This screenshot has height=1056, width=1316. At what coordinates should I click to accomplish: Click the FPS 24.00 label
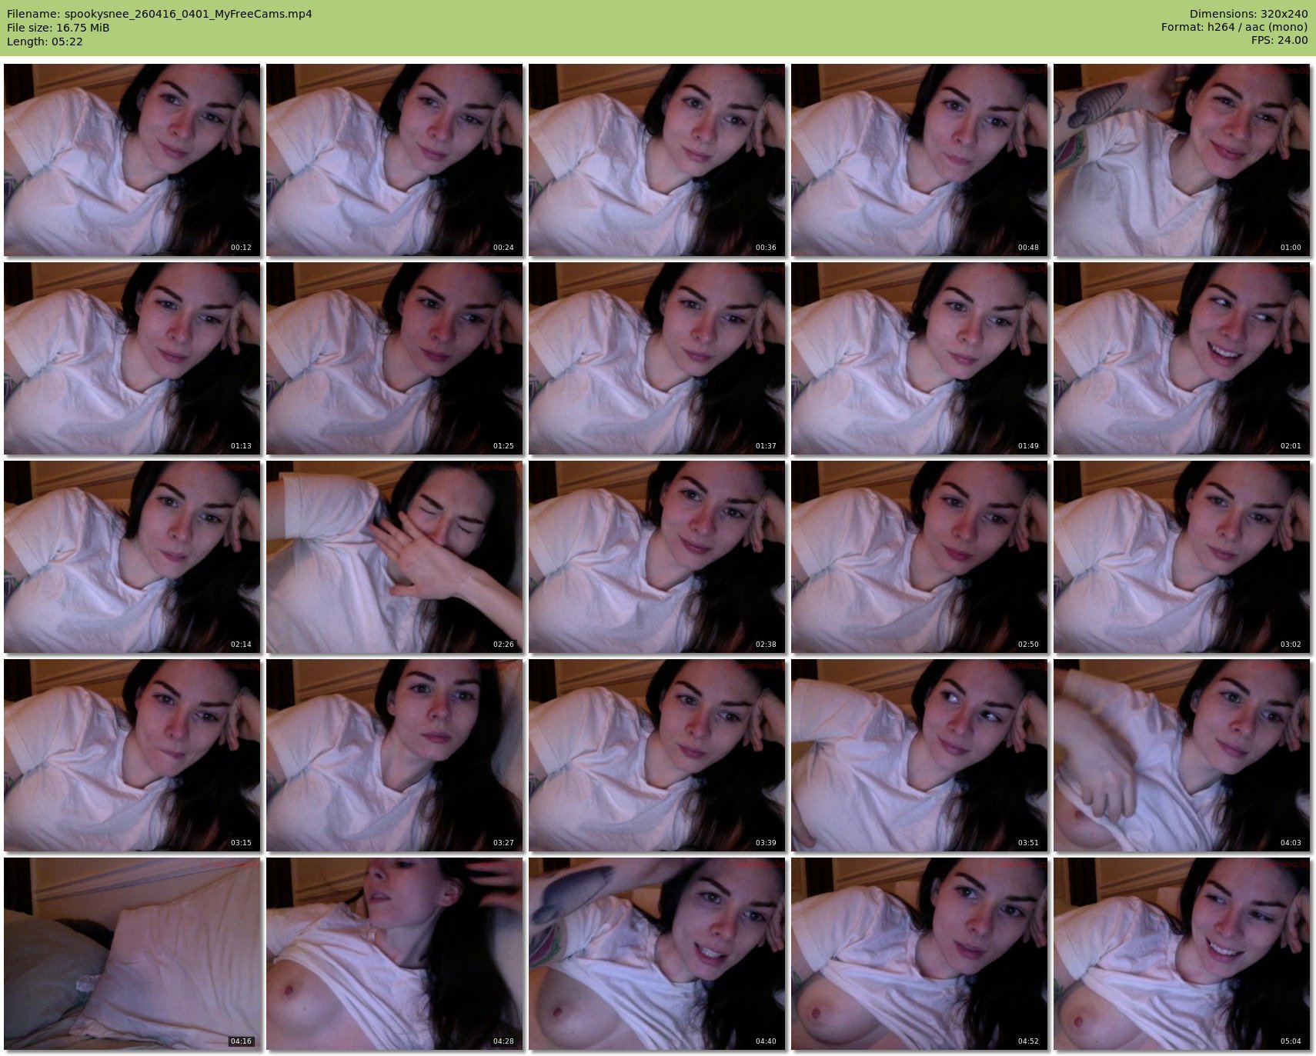pyautogui.click(x=1279, y=41)
